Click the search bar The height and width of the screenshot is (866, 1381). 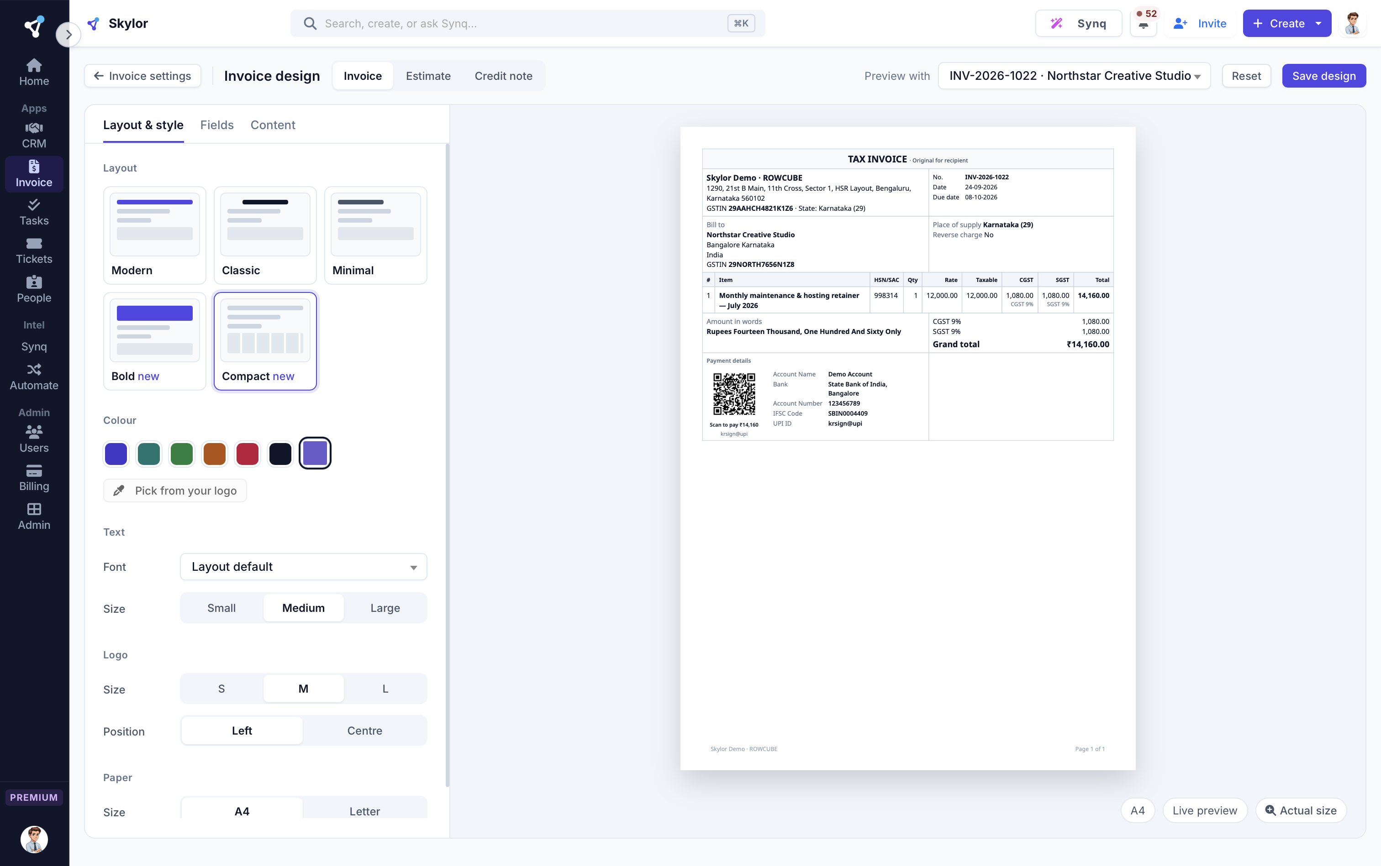(527, 23)
